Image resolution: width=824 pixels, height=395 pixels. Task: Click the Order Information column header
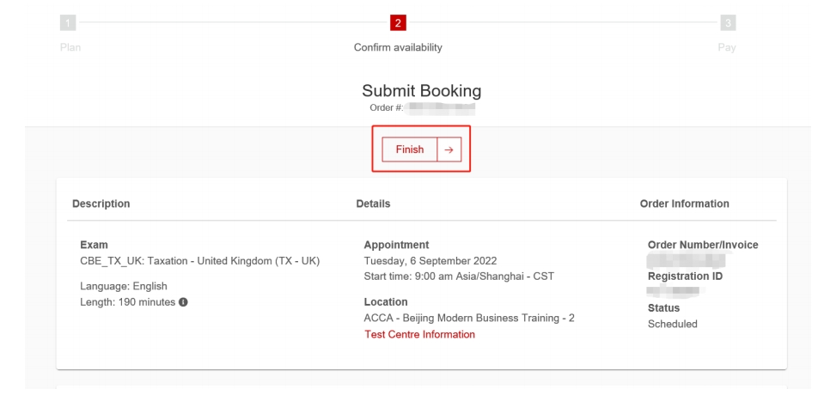[685, 204]
